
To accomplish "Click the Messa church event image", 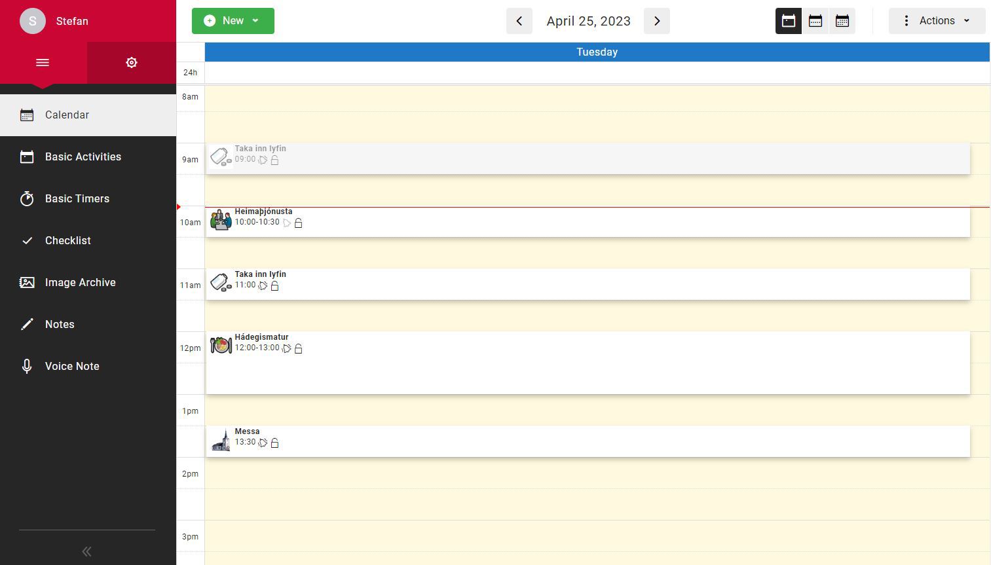I will point(221,441).
